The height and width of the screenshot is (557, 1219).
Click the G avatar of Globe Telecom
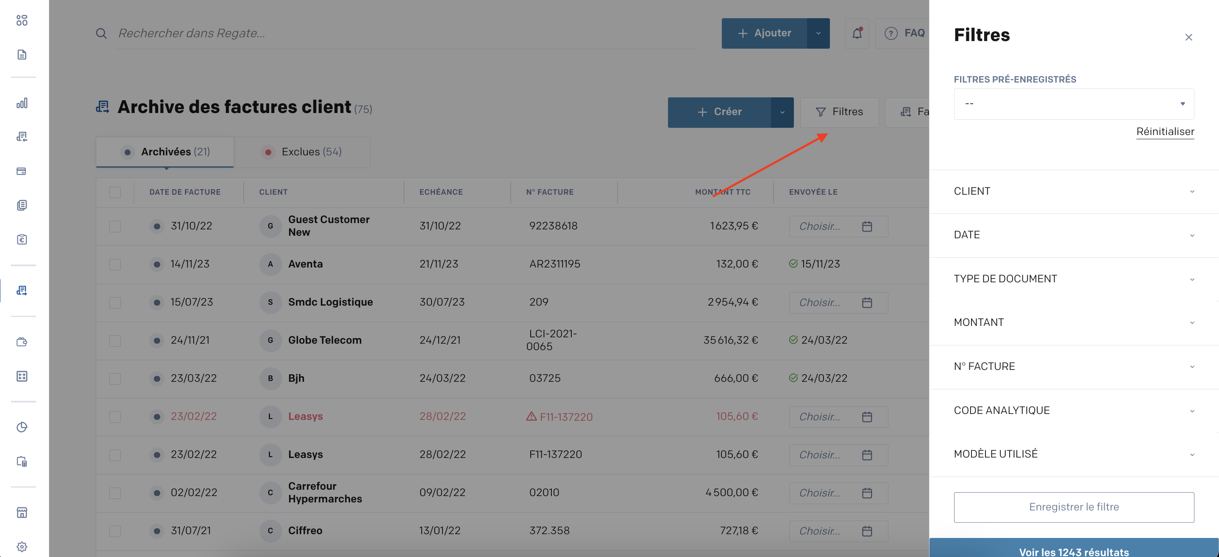click(x=270, y=340)
